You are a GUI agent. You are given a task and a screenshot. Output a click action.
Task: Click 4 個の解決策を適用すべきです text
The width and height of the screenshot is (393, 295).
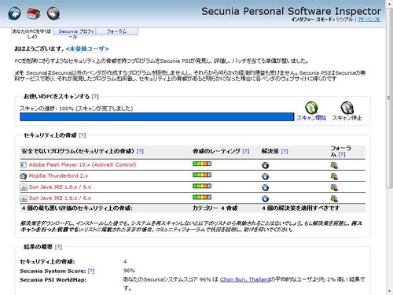(x=301, y=208)
